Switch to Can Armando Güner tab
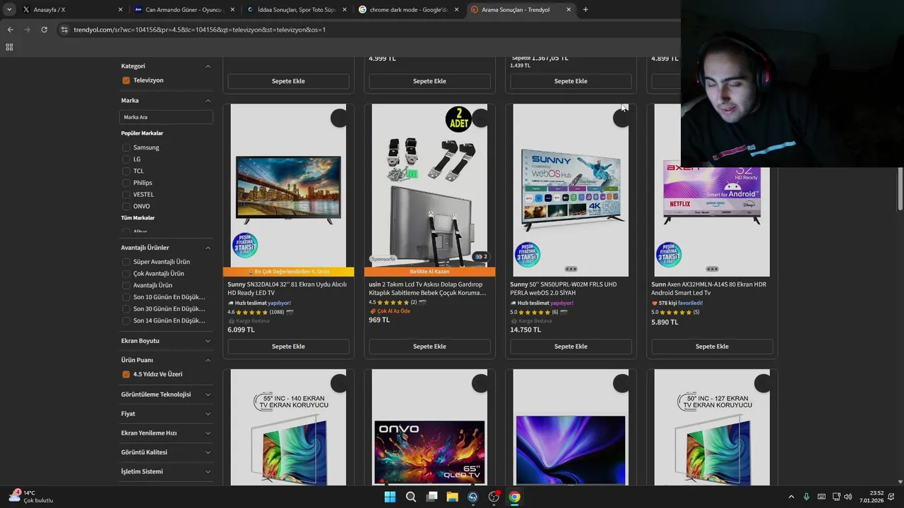Screen dimensions: 904x508 [183, 10]
